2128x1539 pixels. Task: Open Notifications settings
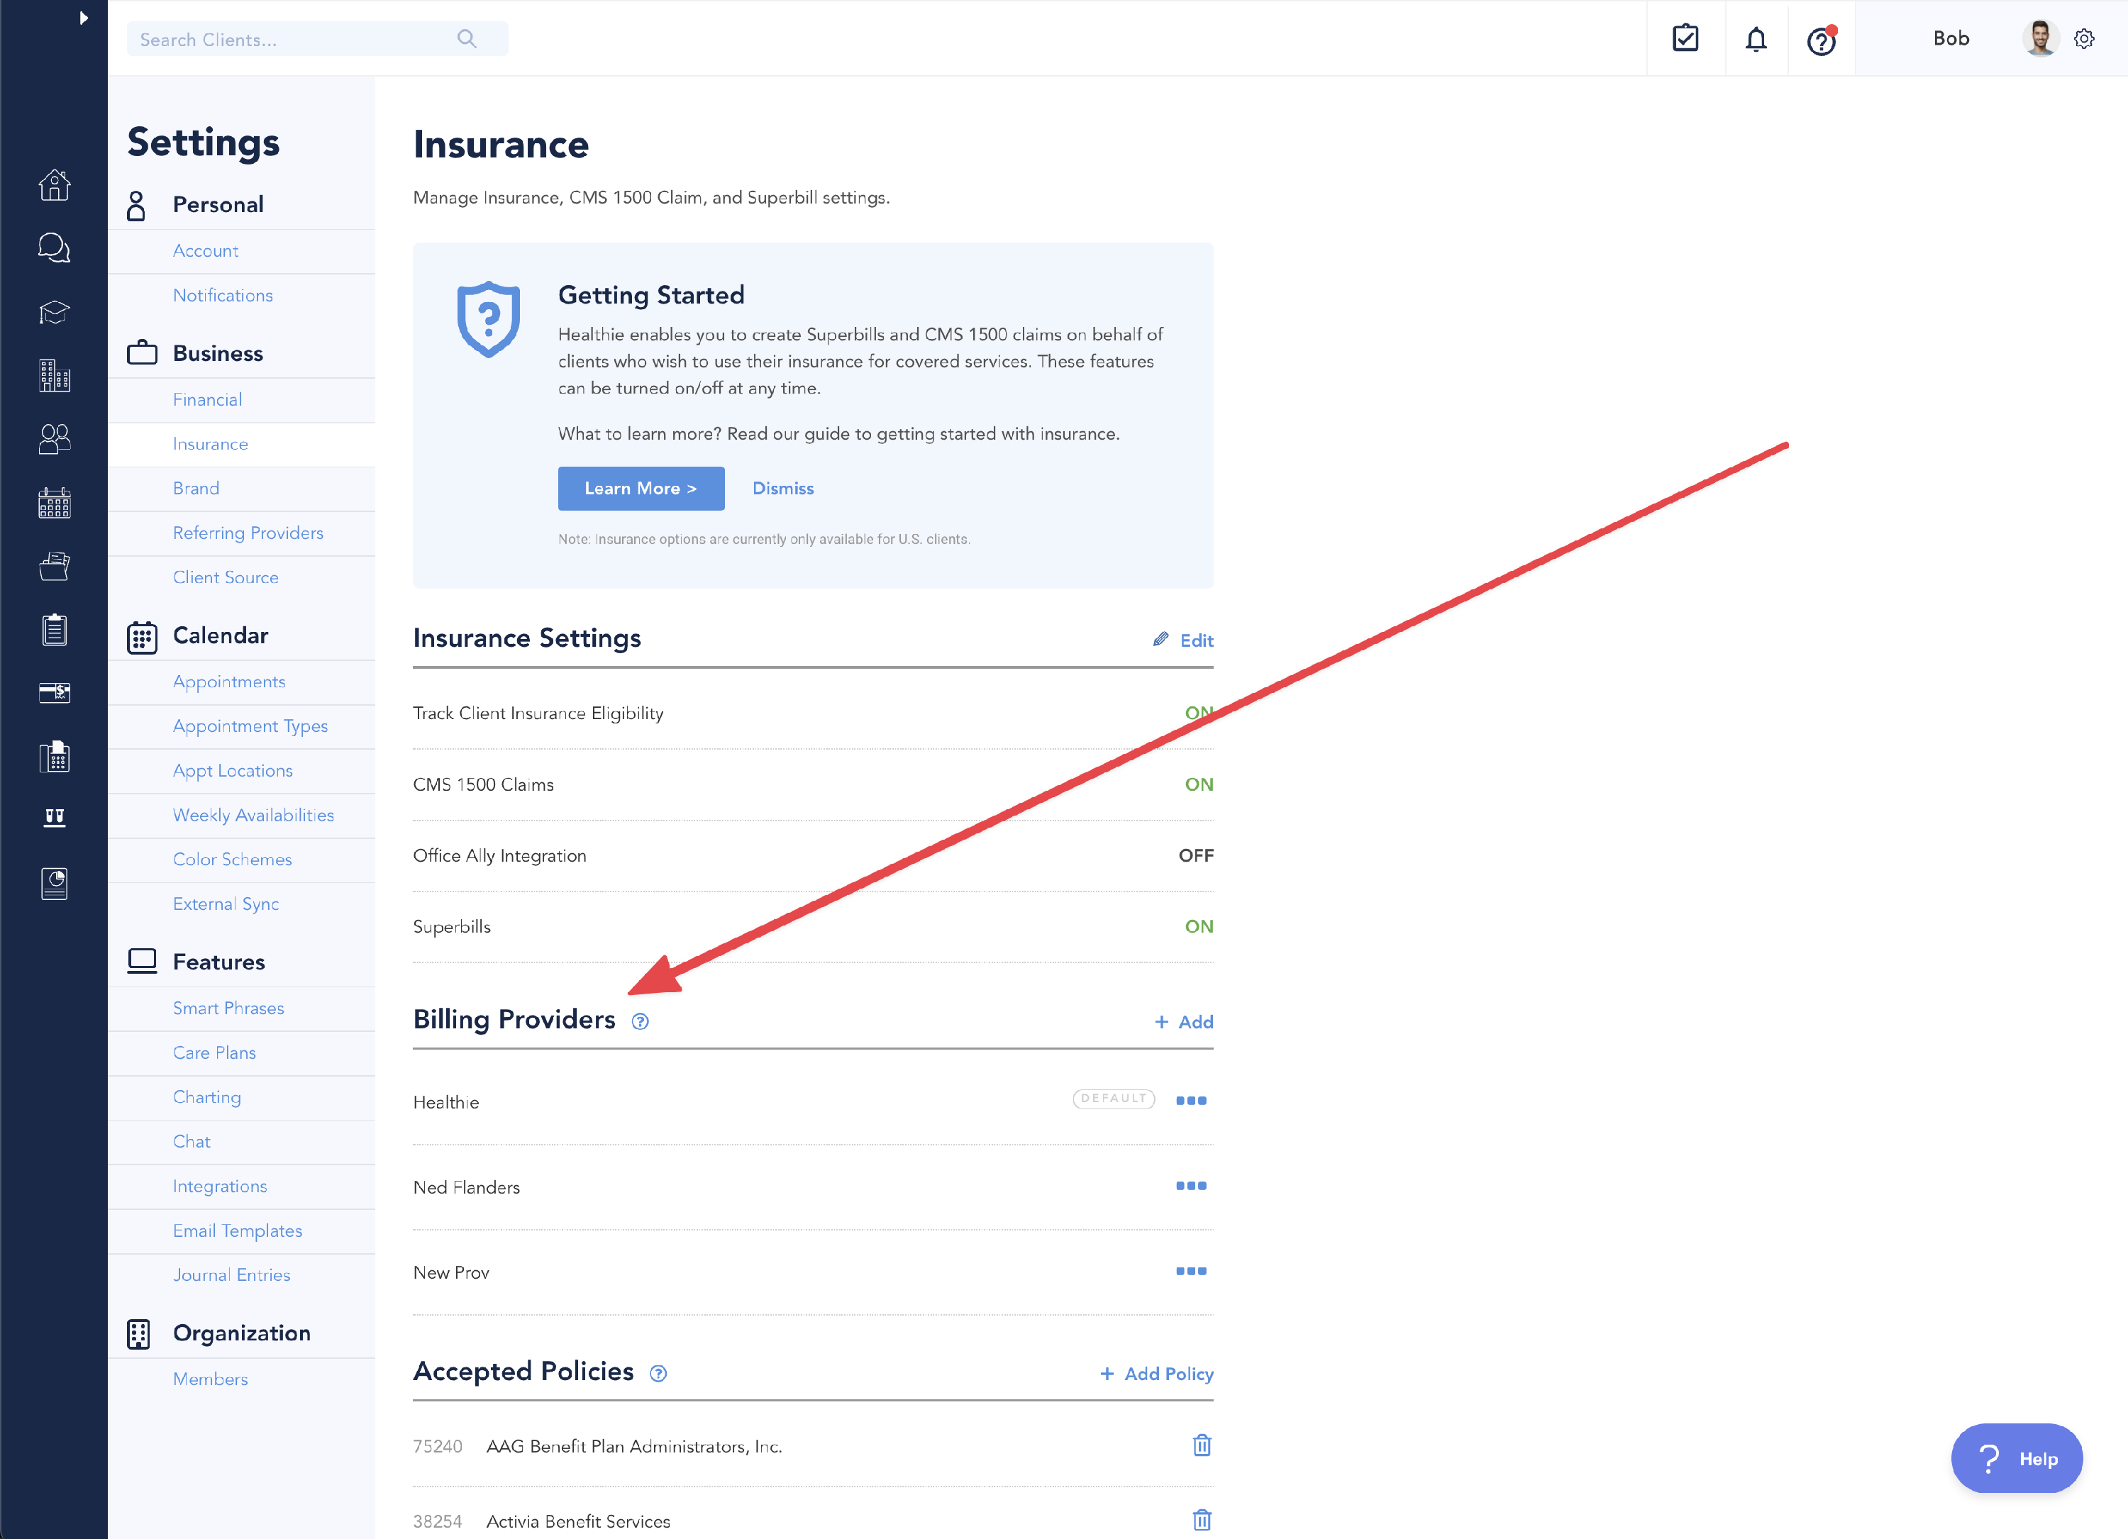pos(222,296)
